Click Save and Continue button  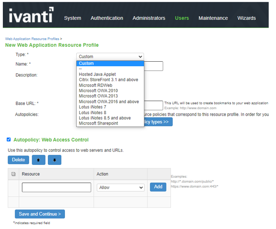(40, 214)
